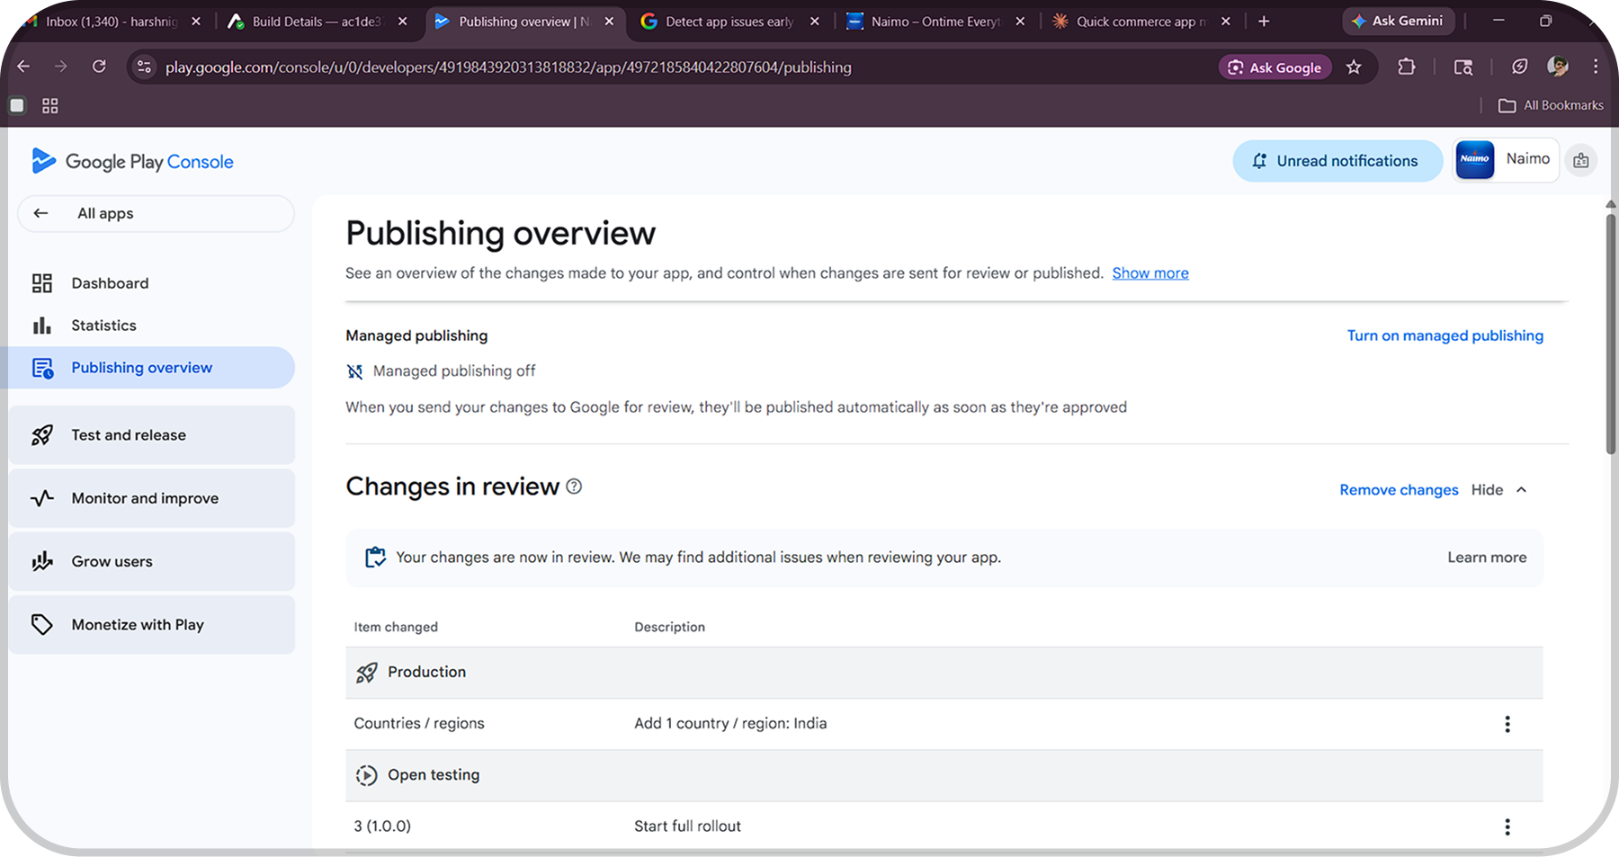The image size is (1619, 857).
Task: Click the help icon beside Changes in review
Action: [x=574, y=487]
